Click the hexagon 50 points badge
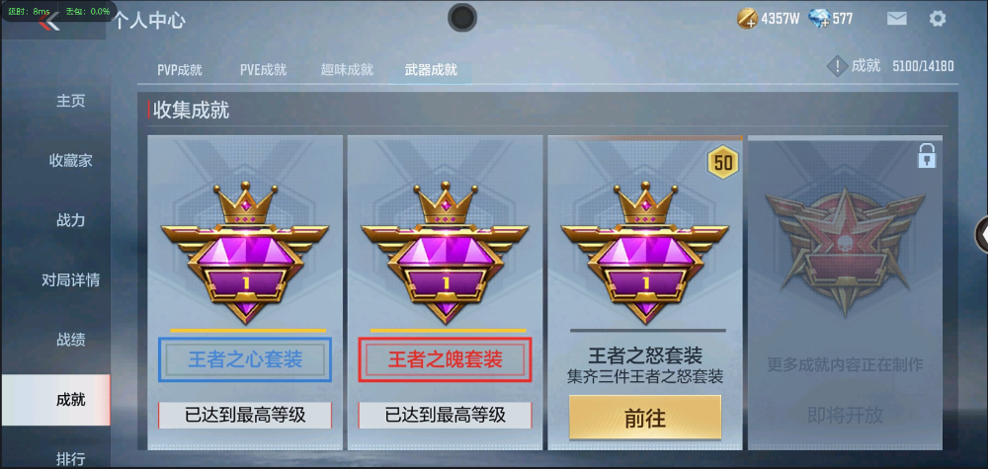 click(723, 163)
